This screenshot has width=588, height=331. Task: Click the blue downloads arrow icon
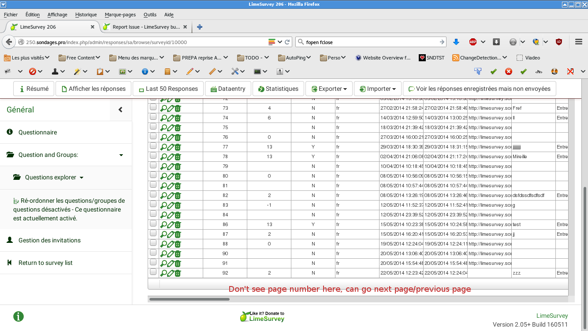coord(456,42)
